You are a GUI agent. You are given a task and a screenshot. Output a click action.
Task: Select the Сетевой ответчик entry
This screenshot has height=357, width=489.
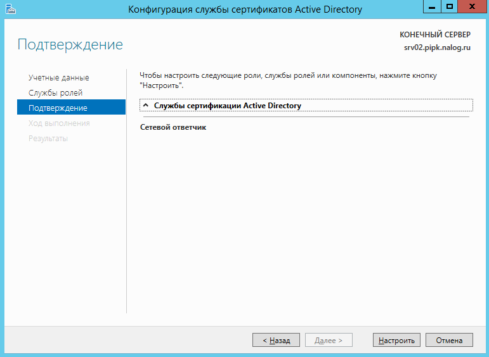(x=173, y=127)
